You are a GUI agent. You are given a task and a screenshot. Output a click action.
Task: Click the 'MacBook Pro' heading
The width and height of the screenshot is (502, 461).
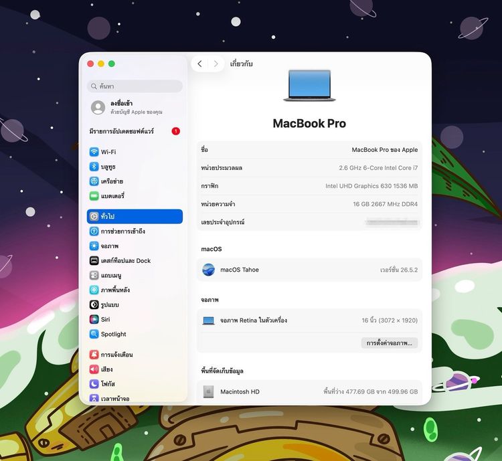tap(309, 123)
